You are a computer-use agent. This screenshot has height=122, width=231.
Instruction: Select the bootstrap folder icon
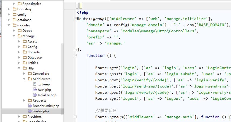[15, 9]
